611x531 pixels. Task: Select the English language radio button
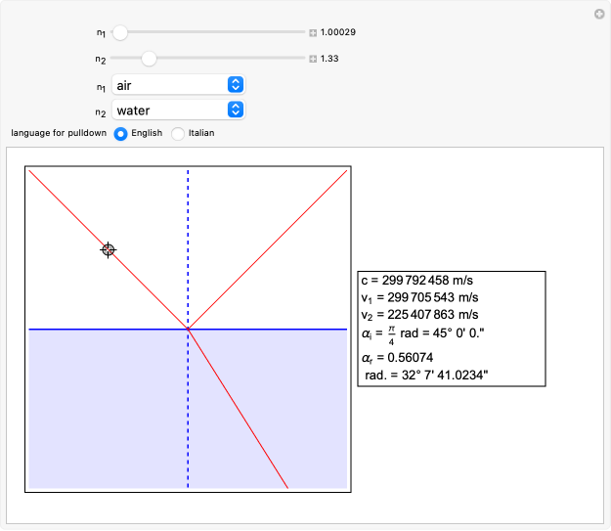point(120,134)
